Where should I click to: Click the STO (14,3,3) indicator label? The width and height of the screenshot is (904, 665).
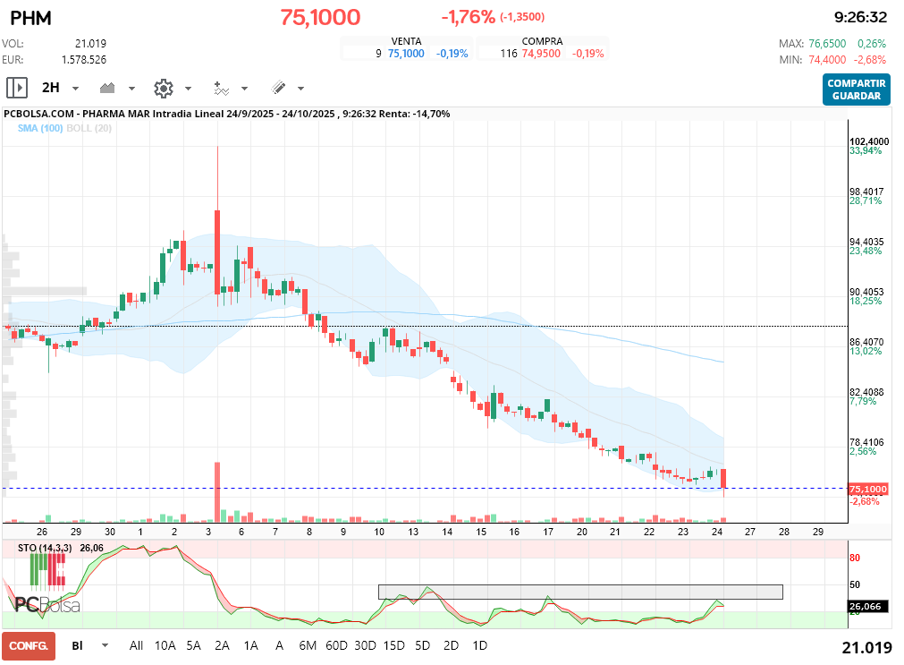click(45, 547)
